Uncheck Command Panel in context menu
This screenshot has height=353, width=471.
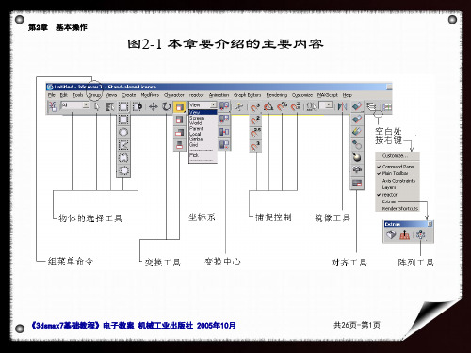coord(398,167)
